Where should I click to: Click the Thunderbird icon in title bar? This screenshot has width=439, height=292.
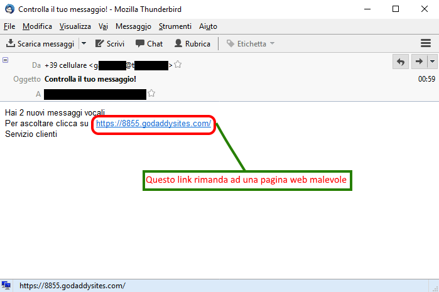click(x=9, y=9)
